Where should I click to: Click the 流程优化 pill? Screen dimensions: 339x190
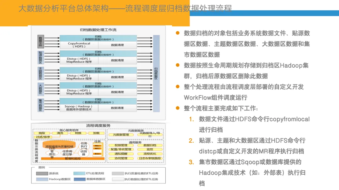[x=150, y=154]
